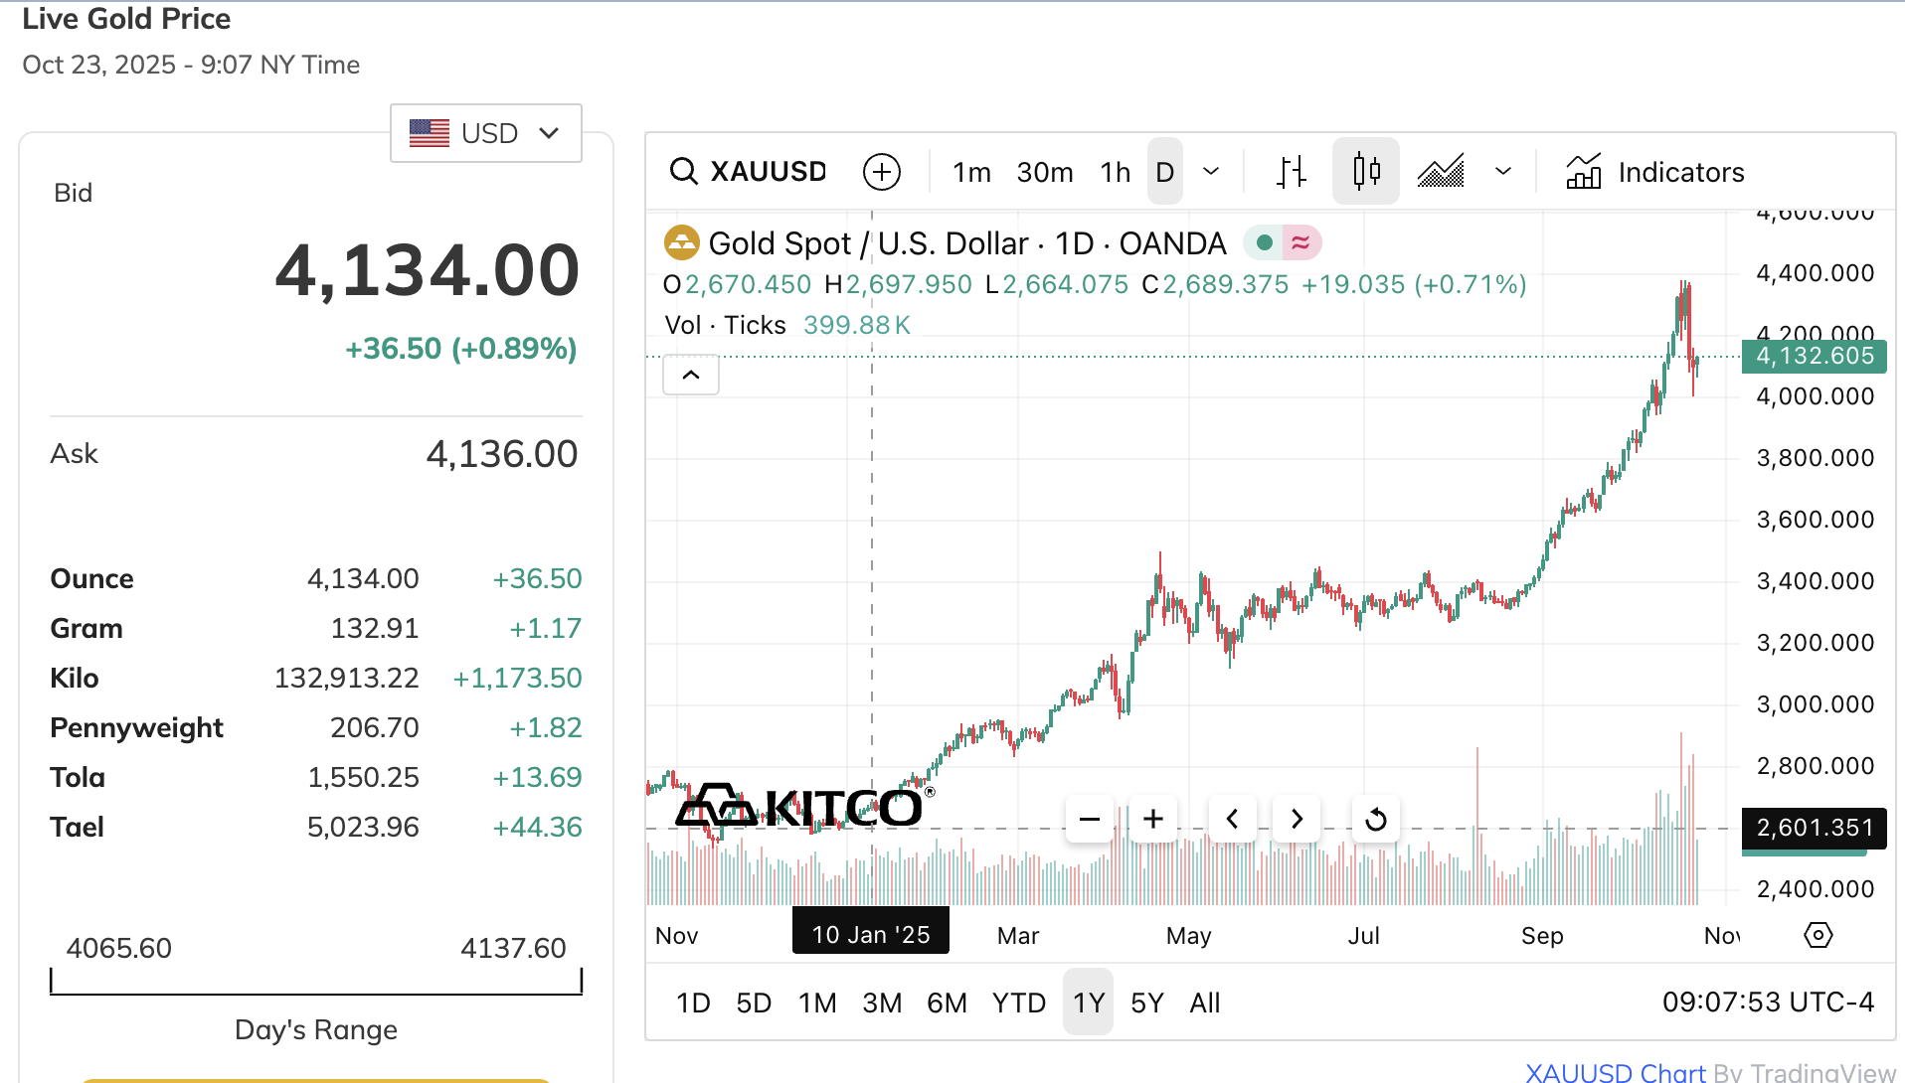Zoom out the chart with minus button
The width and height of the screenshot is (1905, 1083).
[x=1090, y=820]
